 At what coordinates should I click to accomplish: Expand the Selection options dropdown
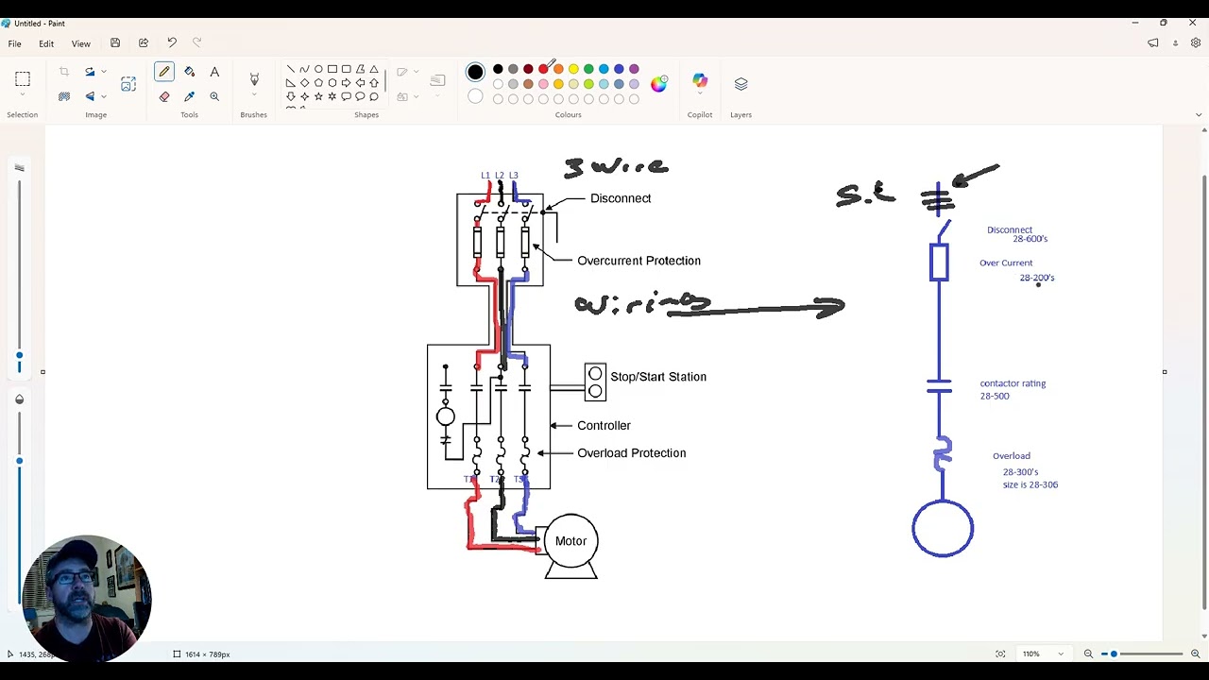tap(23, 96)
